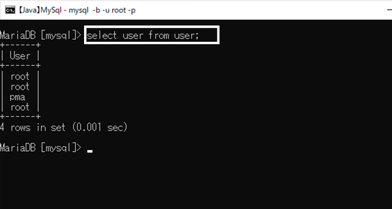Click the User column header
This screenshot has width=392, height=209.
[x=20, y=56]
